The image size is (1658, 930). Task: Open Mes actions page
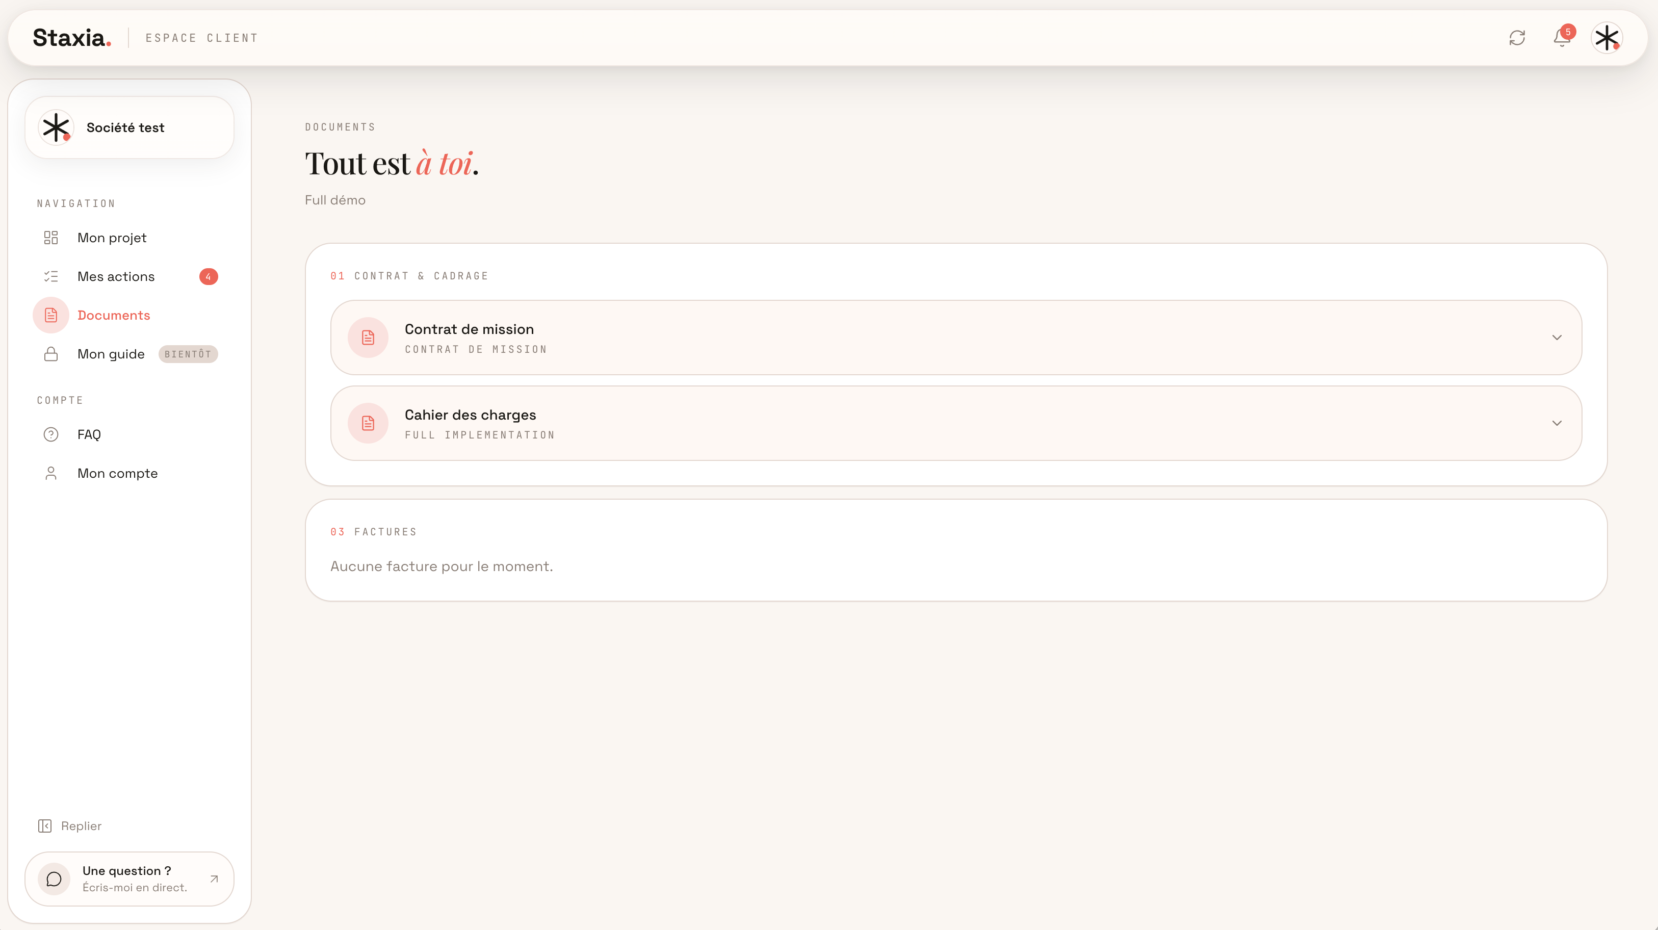tap(129, 276)
